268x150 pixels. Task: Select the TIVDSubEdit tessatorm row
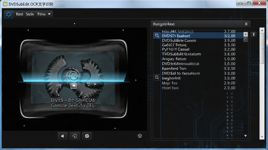click(x=198, y=54)
